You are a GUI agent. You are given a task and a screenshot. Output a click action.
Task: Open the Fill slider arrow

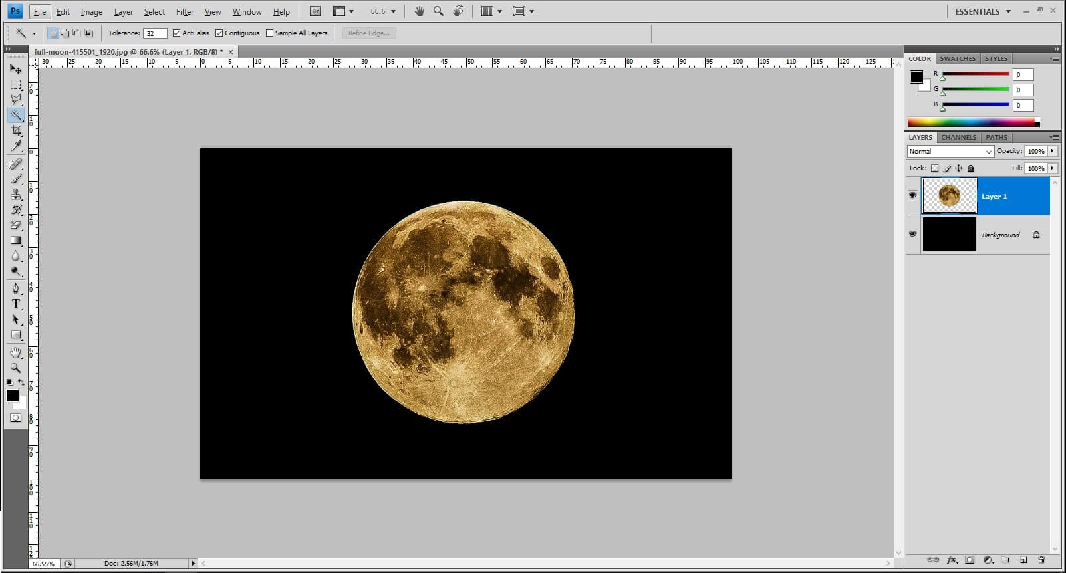coord(1053,168)
